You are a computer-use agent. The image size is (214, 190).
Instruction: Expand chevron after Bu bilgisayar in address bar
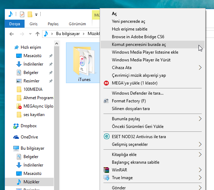(x=83, y=34)
